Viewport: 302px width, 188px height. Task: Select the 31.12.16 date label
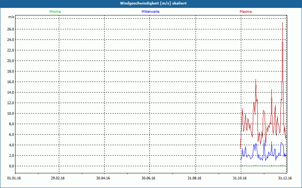pos(285,178)
